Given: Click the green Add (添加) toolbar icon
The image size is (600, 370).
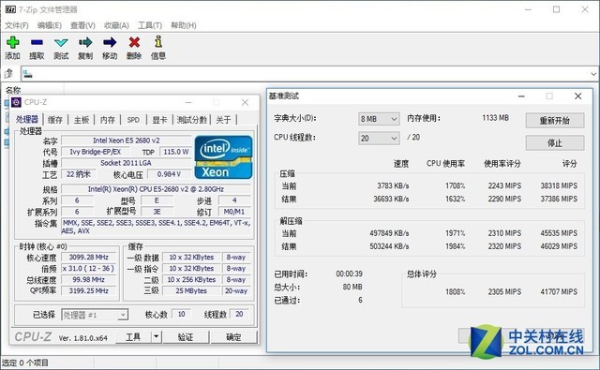Looking at the screenshot, I should (x=12, y=42).
